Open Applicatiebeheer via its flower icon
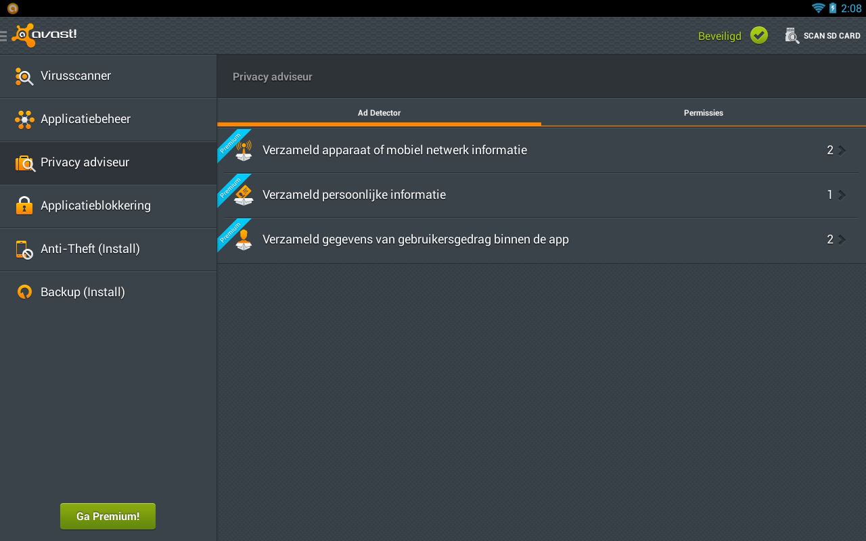The width and height of the screenshot is (866, 541). tap(23, 119)
